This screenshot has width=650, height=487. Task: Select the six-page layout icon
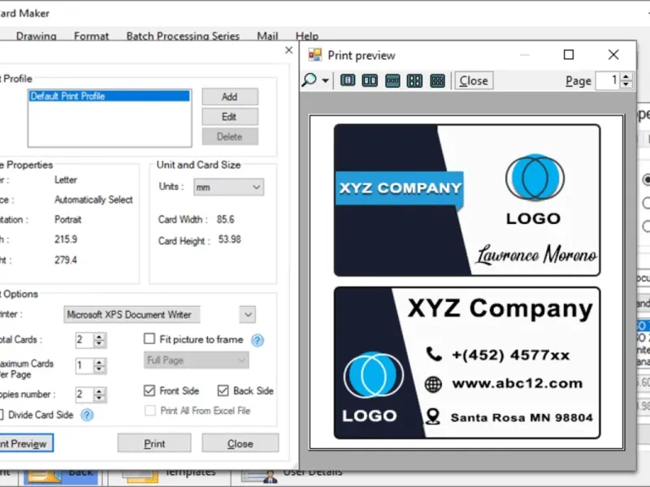[437, 80]
